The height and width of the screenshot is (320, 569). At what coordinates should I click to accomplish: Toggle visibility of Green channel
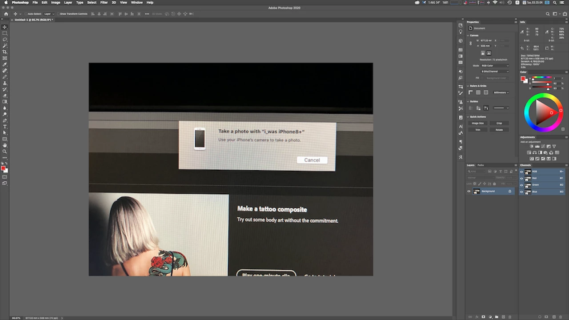(x=521, y=184)
